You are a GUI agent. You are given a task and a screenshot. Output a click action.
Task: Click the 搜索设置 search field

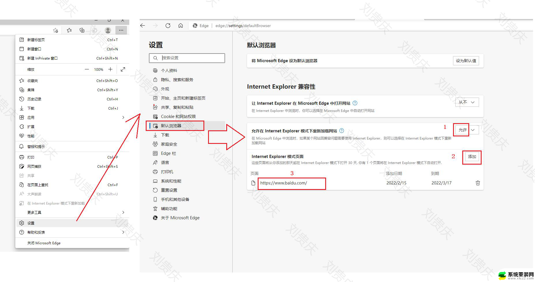187,58
